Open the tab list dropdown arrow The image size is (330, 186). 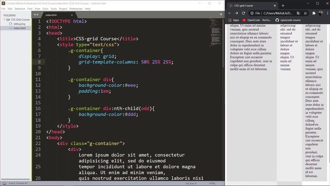point(221,14)
